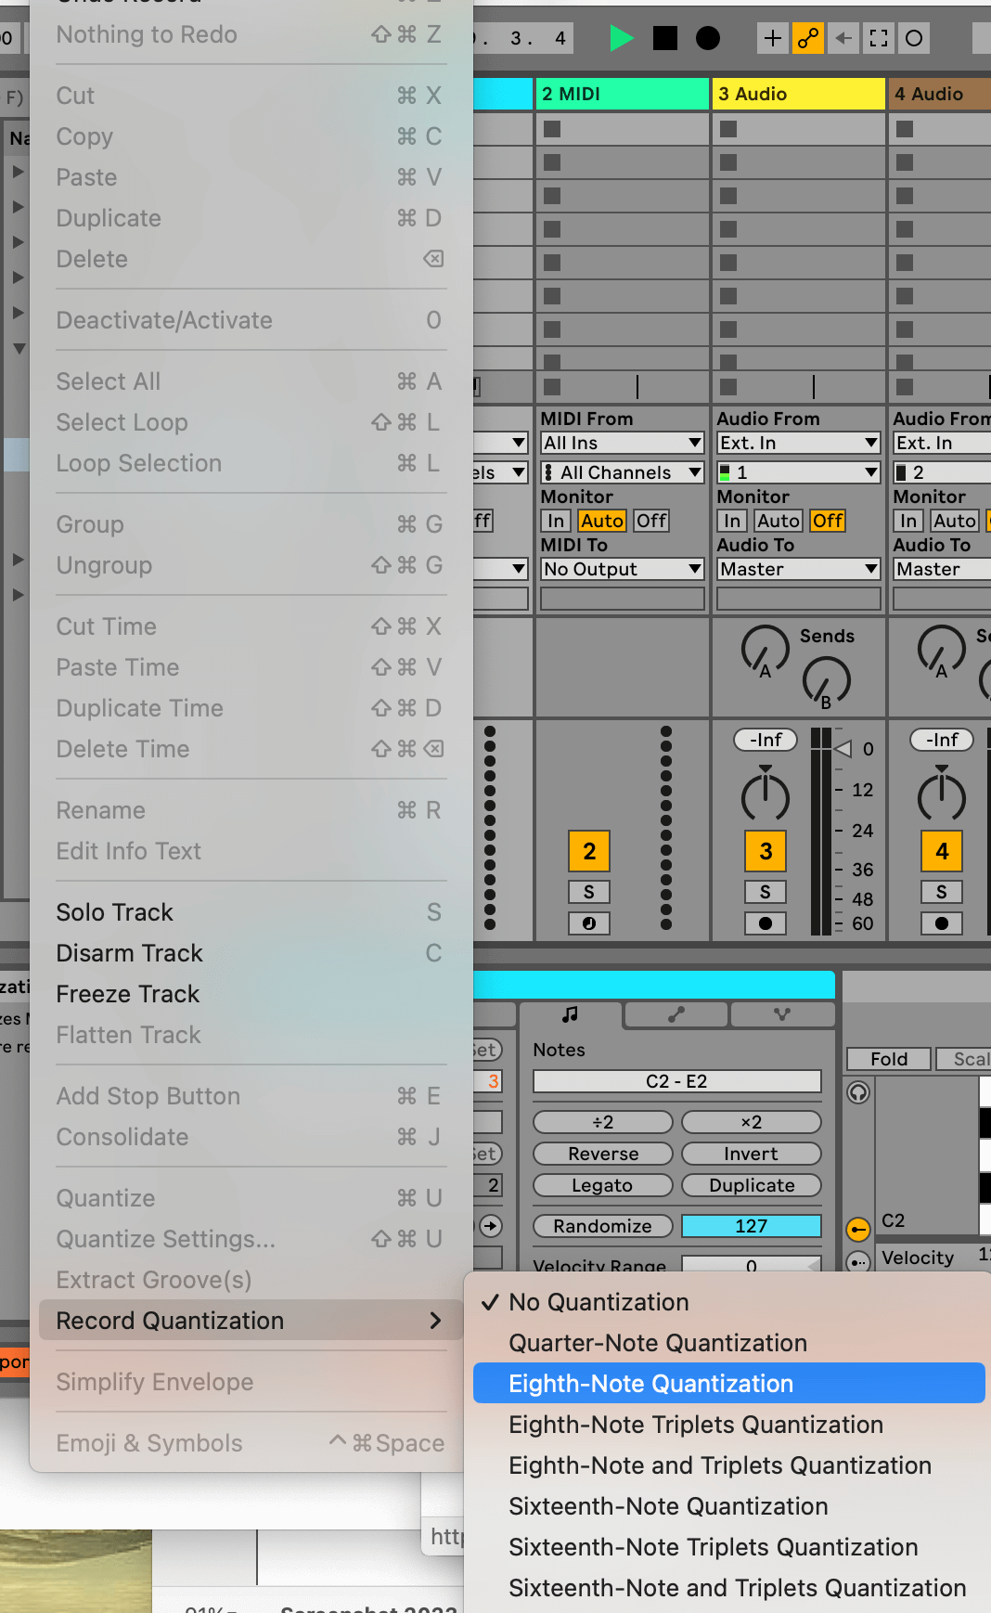This screenshot has width=991, height=1613.
Task: Choose Disarm Track menu item
Action: (251, 953)
